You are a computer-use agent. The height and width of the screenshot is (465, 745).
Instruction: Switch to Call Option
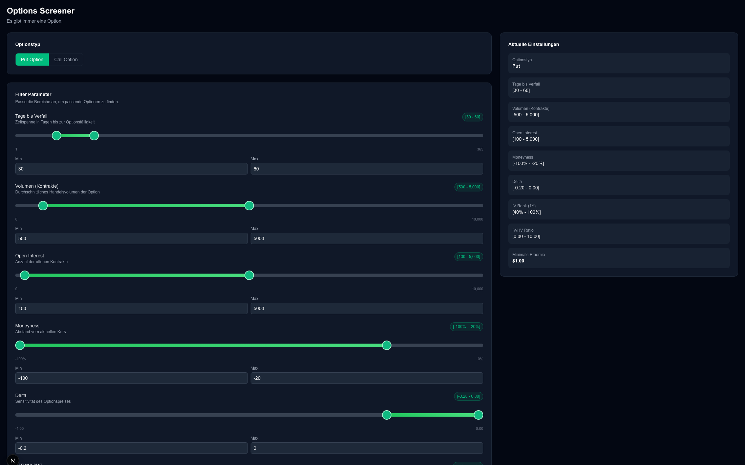pos(66,60)
